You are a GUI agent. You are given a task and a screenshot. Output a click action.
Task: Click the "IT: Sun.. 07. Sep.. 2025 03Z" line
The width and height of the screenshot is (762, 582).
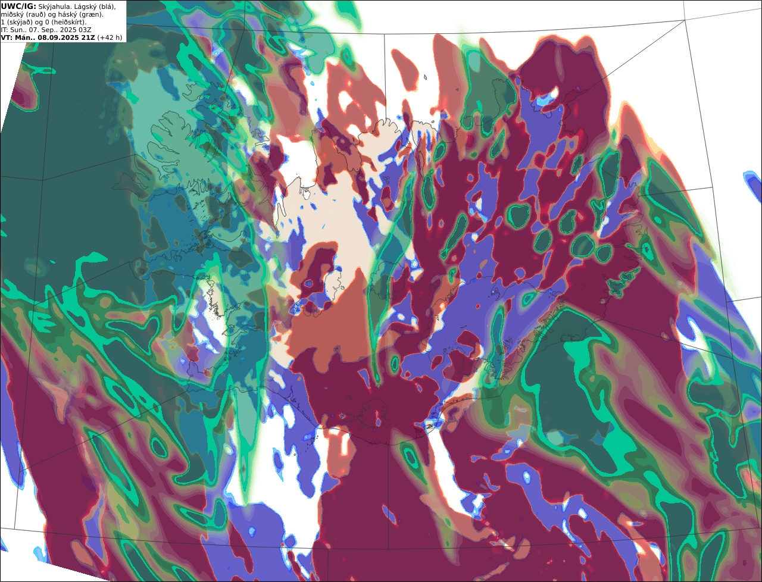tap(46, 30)
